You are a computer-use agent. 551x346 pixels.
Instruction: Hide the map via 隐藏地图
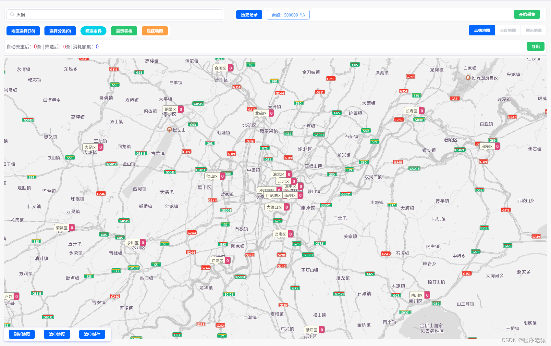click(155, 31)
